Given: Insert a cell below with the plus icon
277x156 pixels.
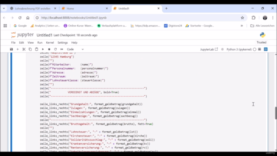Looking at the screenshot, I should coord(17,49).
